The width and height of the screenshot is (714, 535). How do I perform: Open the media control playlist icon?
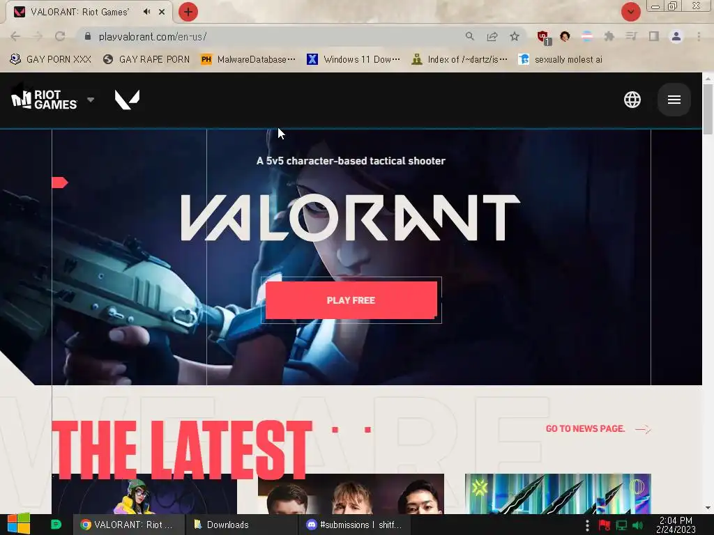click(632, 36)
